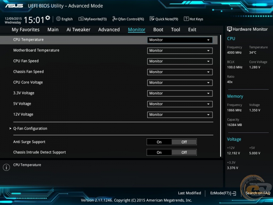Click the EzMode exit arrow icon
The width and height of the screenshot is (273, 205).
tap(233, 193)
